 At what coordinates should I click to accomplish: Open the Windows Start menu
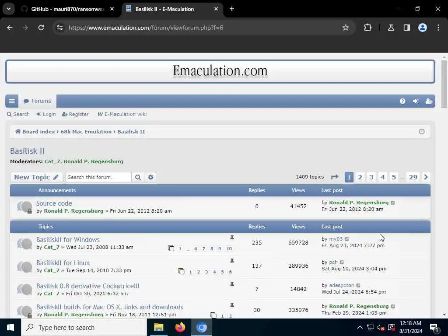click(x=10, y=327)
